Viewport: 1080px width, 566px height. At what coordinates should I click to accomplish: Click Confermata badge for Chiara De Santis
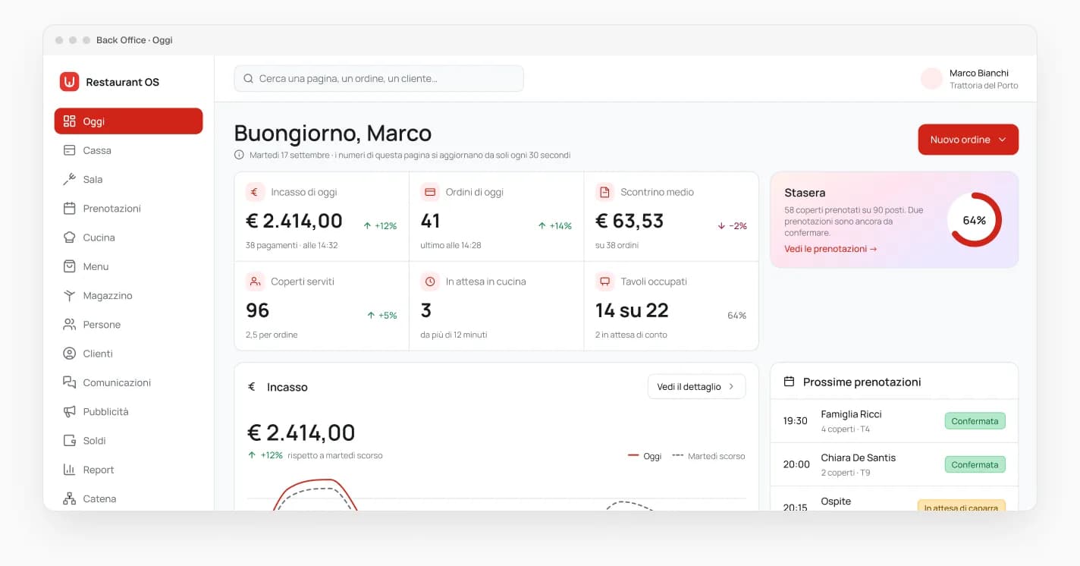[x=975, y=464]
